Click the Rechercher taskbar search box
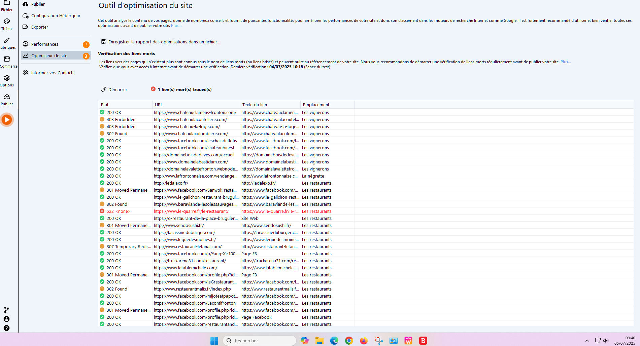 click(x=260, y=341)
